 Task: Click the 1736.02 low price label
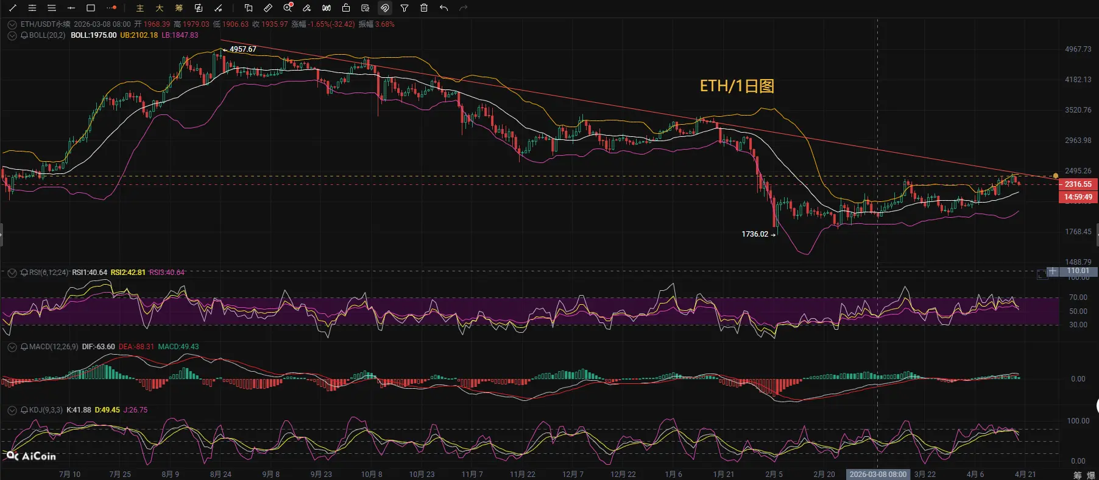pos(755,234)
